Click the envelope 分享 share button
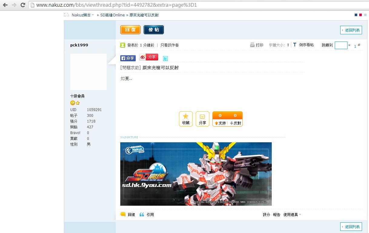Viewport: 369px width, 233px height. 202,119
